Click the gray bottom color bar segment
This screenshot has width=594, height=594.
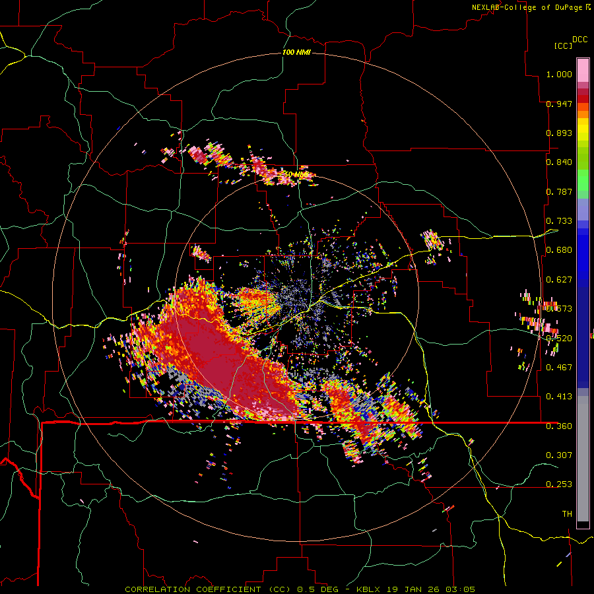583,459
